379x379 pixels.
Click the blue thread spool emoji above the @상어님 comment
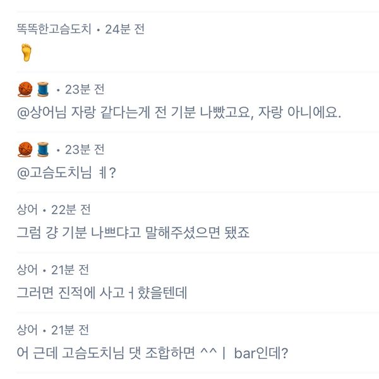42,90
